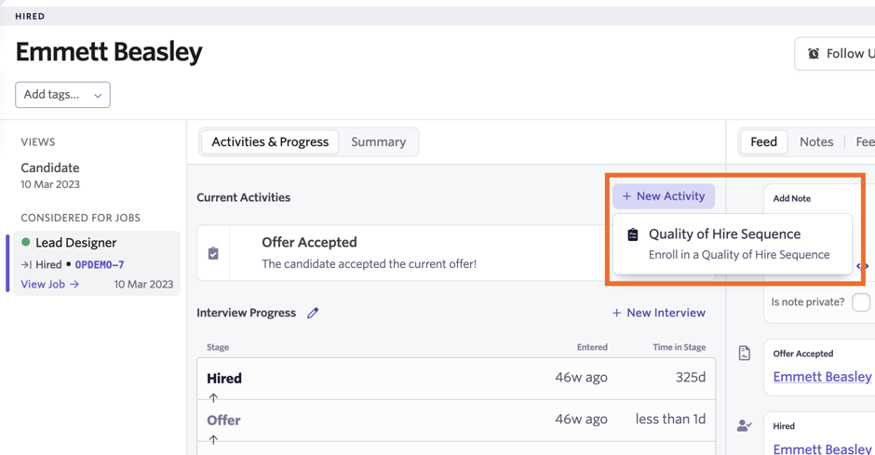This screenshot has height=455, width=875.
Task: Click the New Interview button
Action: coord(659,313)
